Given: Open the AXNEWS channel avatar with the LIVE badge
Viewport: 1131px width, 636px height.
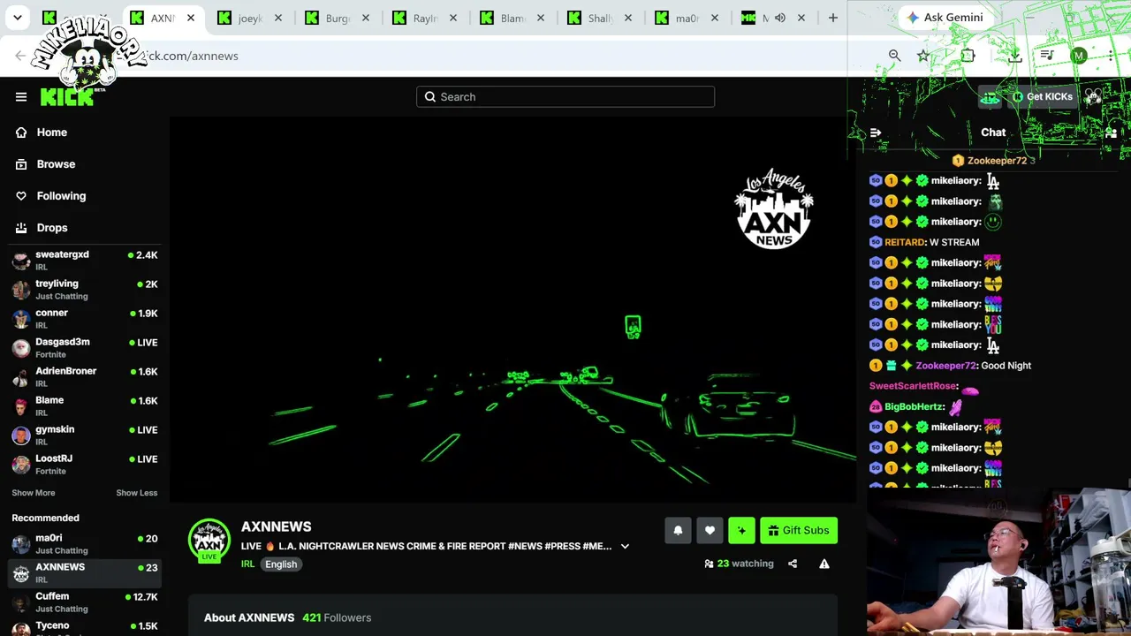Looking at the screenshot, I should pos(209,541).
